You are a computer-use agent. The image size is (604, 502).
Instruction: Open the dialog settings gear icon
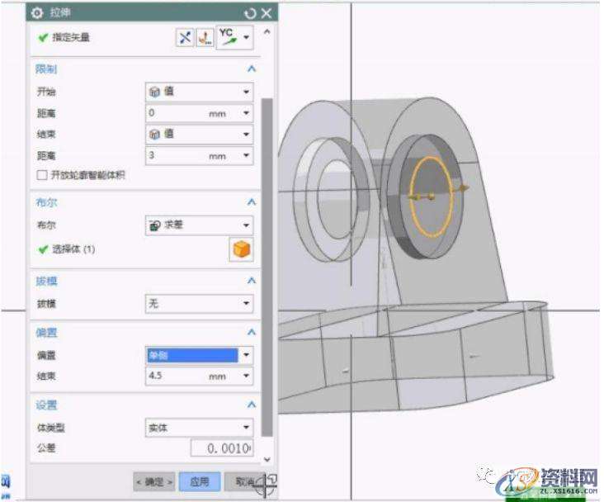pos(36,13)
